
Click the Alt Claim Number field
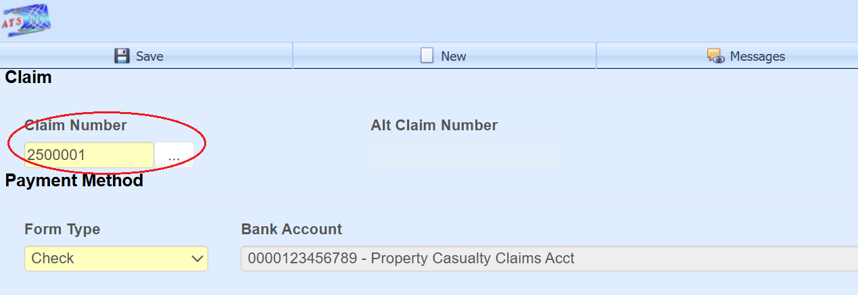point(464,155)
